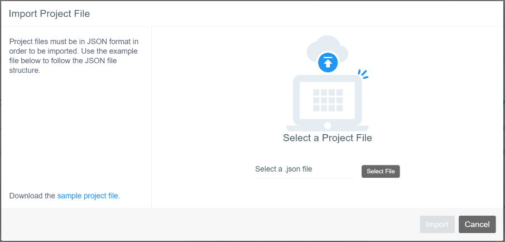Click the JSON format instructions paragraph
The height and width of the screenshot is (242, 505).
[74, 56]
